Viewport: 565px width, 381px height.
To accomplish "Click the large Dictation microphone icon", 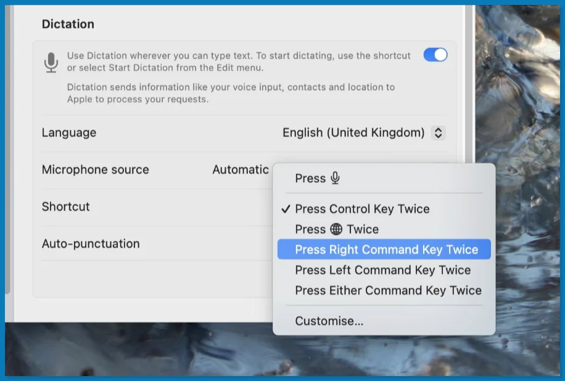I will point(51,62).
